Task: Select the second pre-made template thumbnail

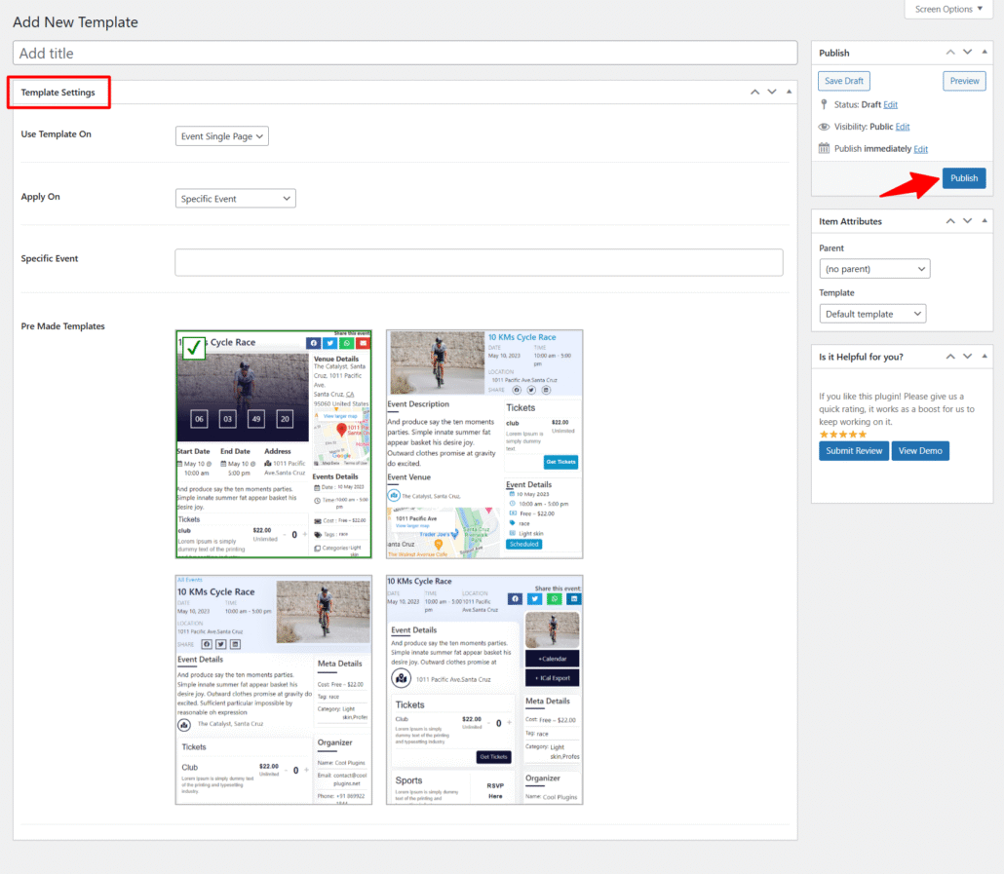Action: click(484, 444)
